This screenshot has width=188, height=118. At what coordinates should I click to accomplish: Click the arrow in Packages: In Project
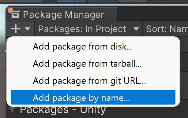tap(136, 29)
